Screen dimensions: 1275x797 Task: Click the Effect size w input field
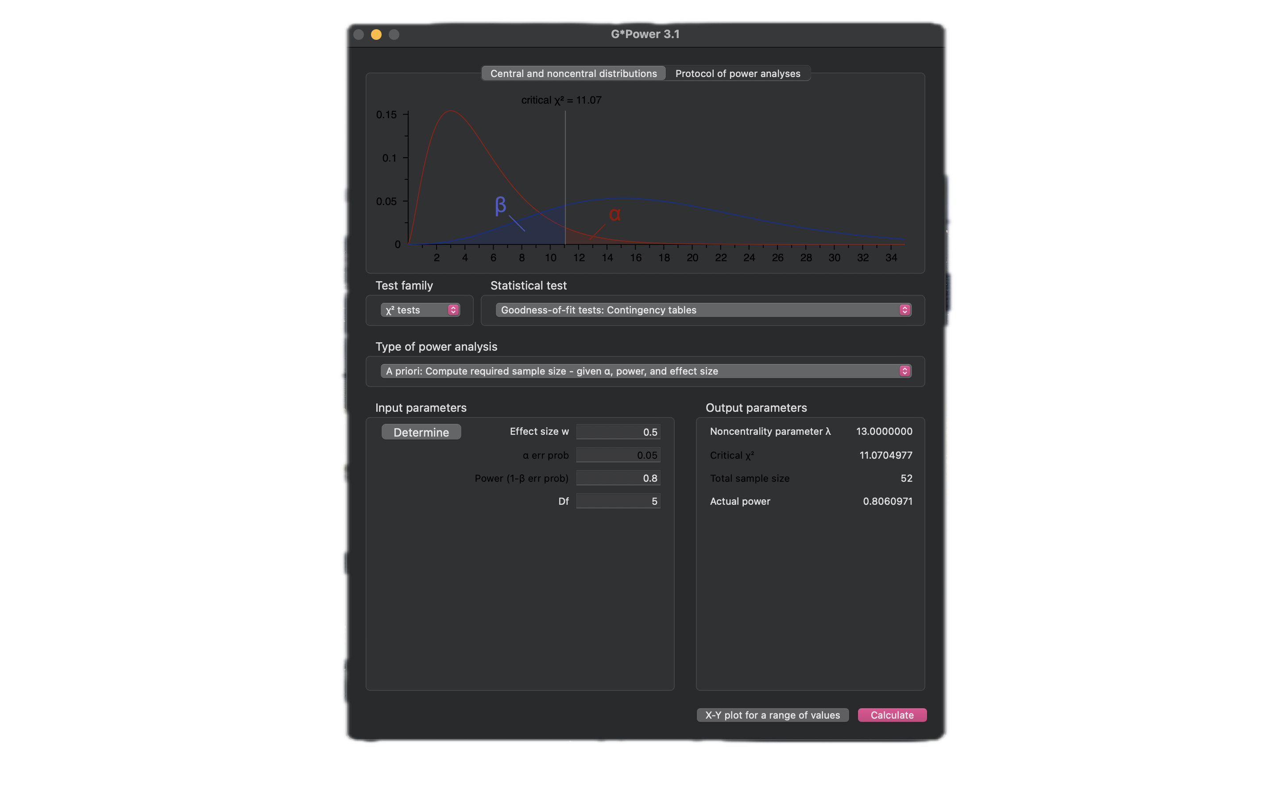point(618,432)
